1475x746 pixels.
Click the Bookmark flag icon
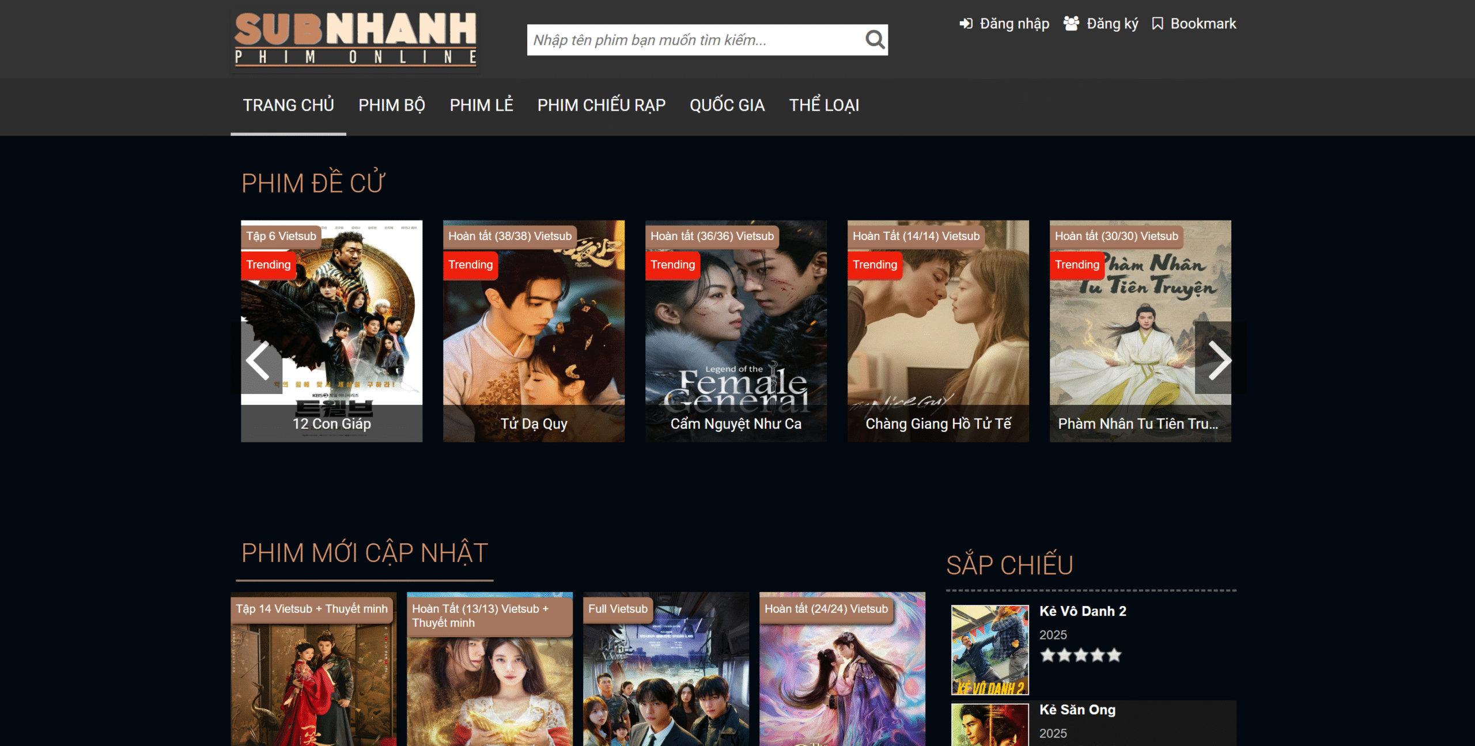[x=1157, y=24]
